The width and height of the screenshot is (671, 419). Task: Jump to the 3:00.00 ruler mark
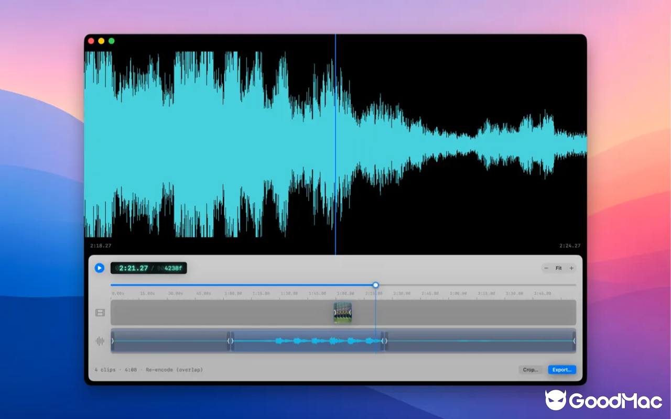[458, 294]
